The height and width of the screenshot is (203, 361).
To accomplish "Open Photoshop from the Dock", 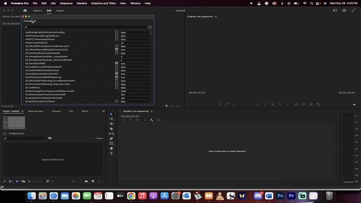I will click(x=280, y=196).
